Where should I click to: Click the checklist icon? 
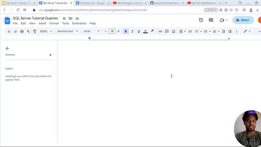(197, 31)
